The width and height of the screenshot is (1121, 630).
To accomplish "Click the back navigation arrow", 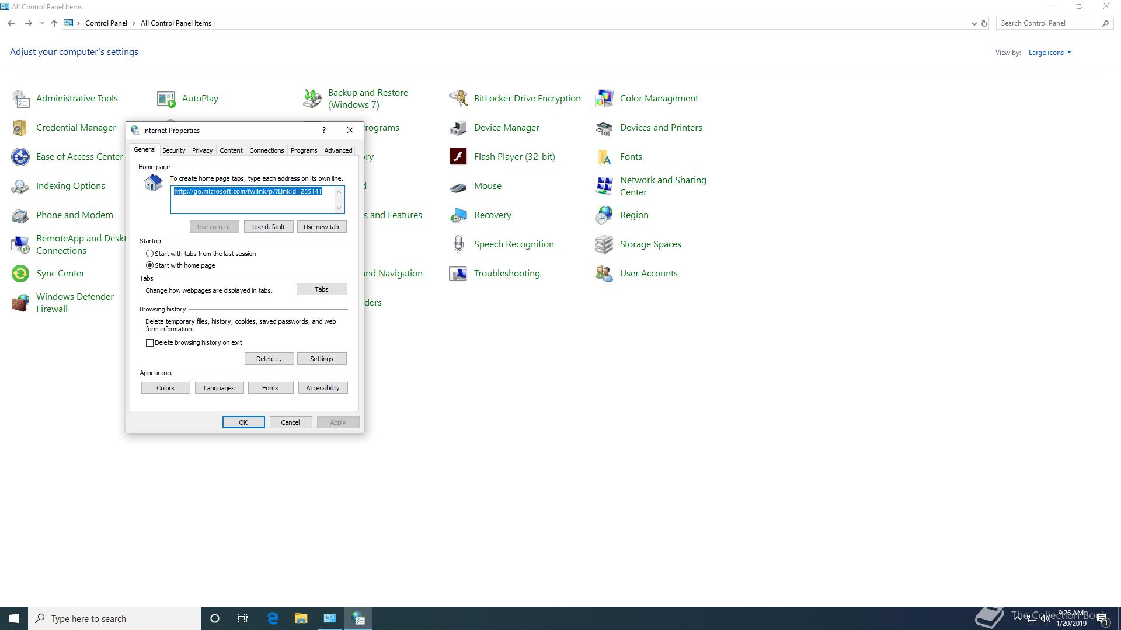I will (11, 23).
